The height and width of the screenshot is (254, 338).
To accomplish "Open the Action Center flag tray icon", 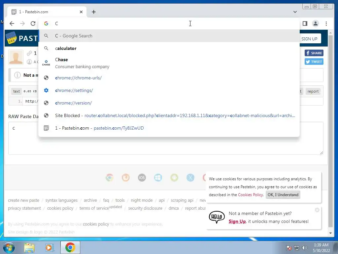I will coord(288,248).
